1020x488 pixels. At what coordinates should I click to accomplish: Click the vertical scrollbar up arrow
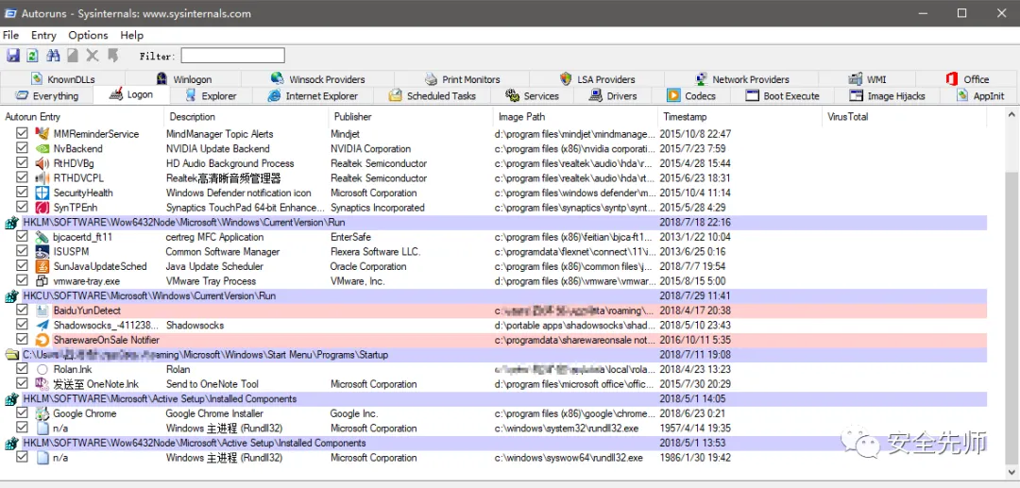1012,115
